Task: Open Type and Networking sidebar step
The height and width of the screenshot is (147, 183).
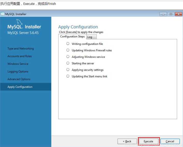Action: [x=21, y=48]
